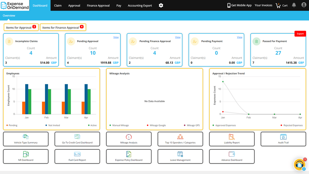
Task: Open the Finance Approval menu
Action: (98, 5)
